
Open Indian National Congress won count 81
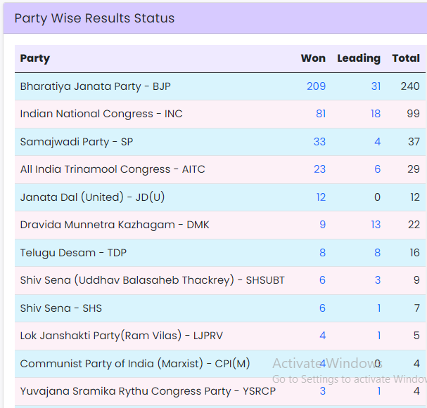point(320,114)
